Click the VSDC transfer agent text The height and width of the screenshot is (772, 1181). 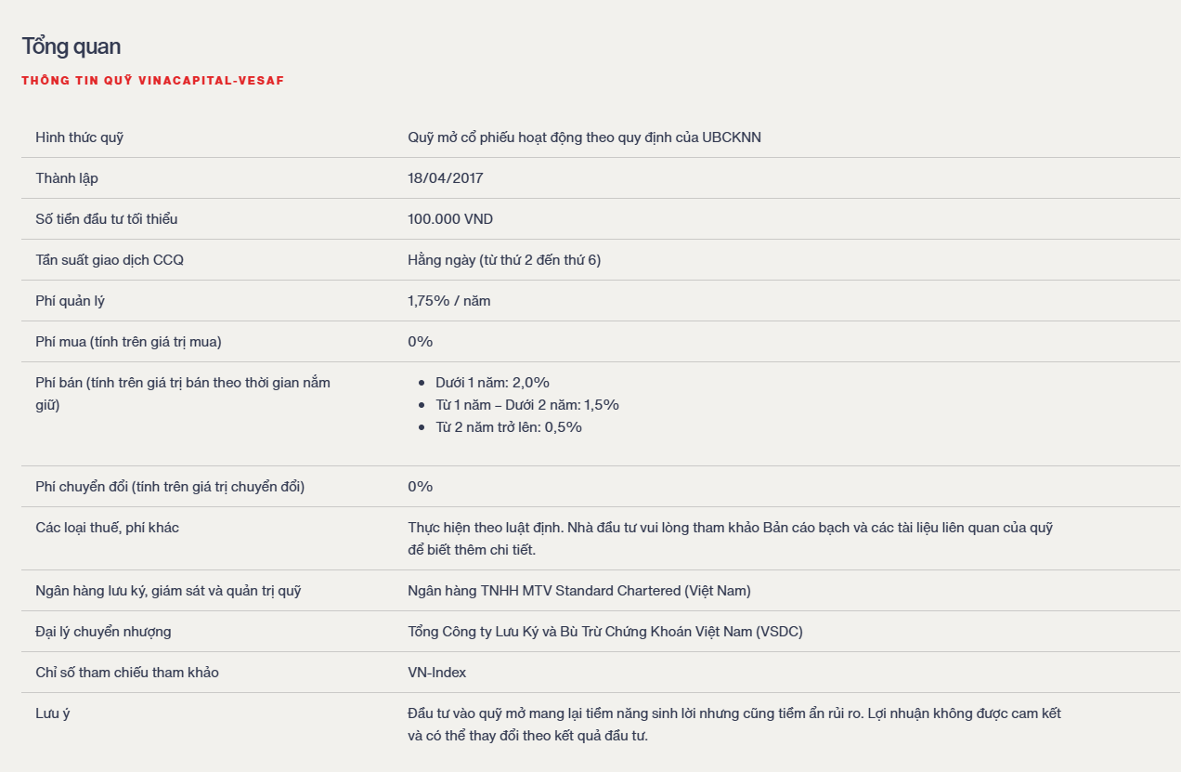[x=605, y=632]
